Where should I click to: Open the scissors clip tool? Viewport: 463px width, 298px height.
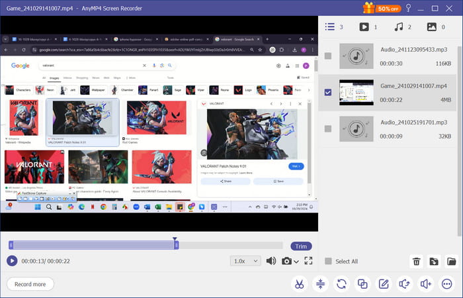point(299,284)
